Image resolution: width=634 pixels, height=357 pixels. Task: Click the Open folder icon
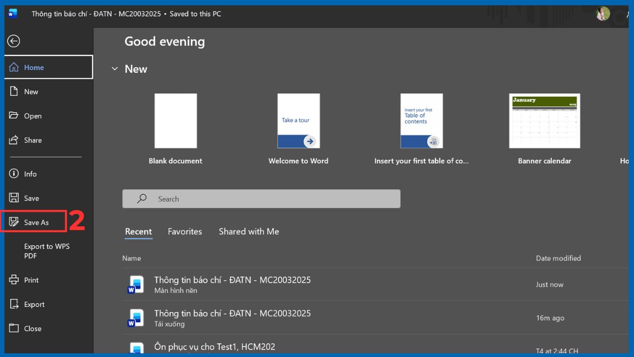14,116
